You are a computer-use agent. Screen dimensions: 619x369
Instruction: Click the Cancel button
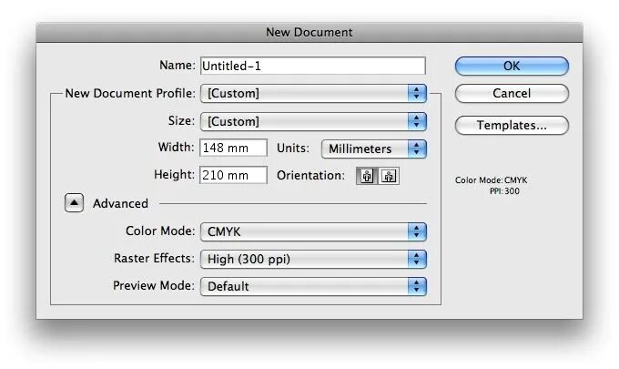click(512, 94)
